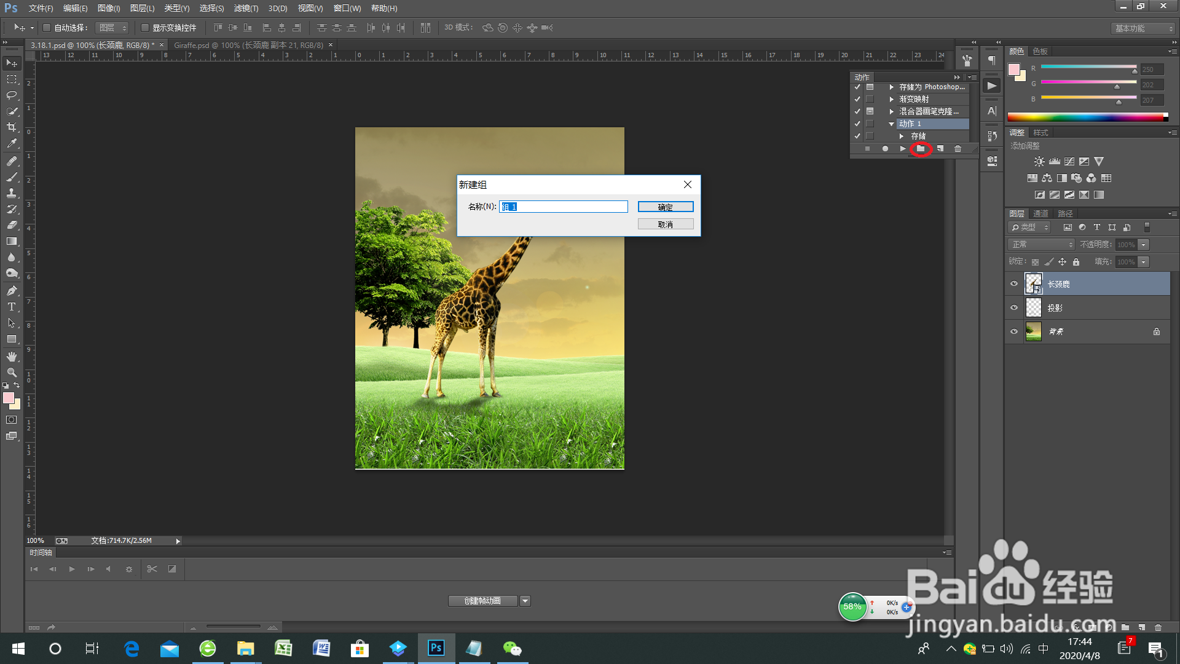The width and height of the screenshot is (1180, 664).
Task: Toggle 显示变换控件 checkbox
Action: 145,28
